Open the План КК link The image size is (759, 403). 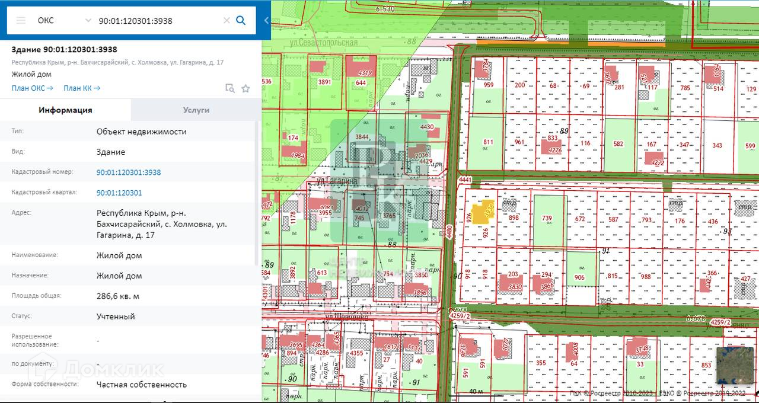[81, 88]
